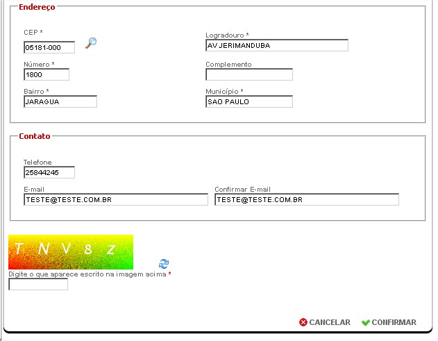Focus the Logradouro text field
The width and height of the screenshot is (438, 341).
coord(276,46)
